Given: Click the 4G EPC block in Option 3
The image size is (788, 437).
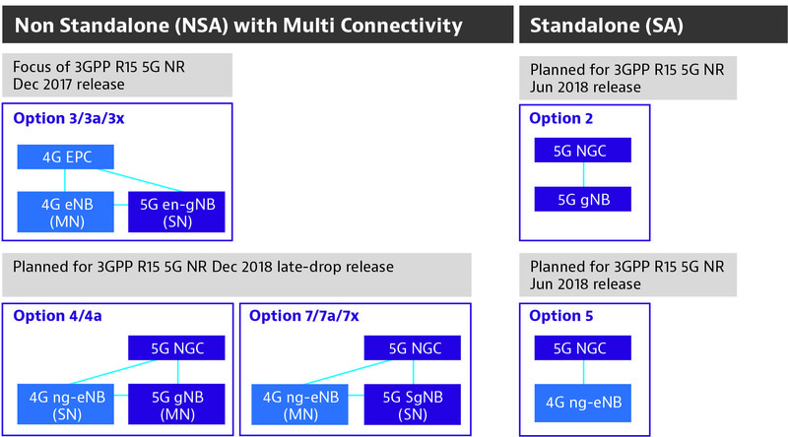Looking at the screenshot, I should coord(65,156).
